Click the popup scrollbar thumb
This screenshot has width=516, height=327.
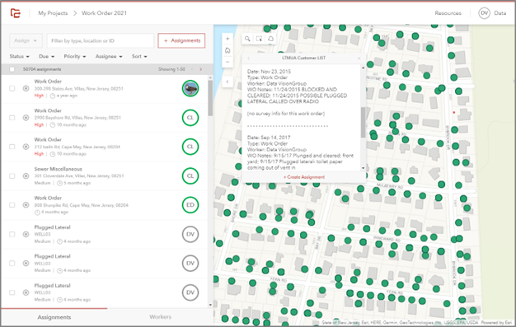tap(363, 123)
